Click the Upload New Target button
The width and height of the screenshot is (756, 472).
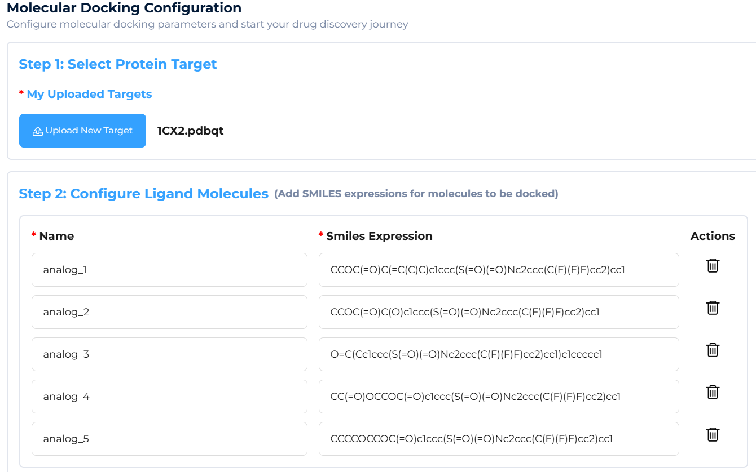pyautogui.click(x=82, y=131)
